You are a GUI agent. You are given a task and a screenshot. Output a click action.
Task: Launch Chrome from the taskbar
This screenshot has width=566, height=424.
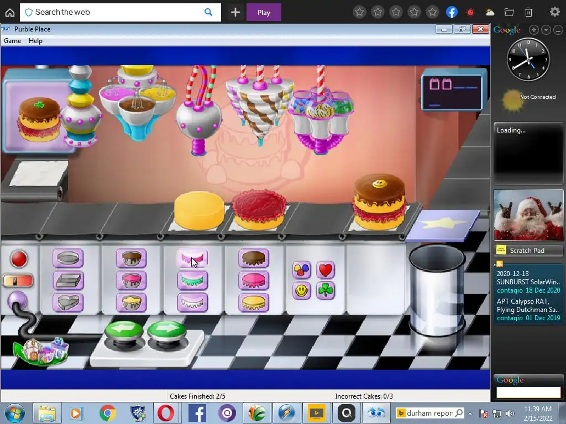108,413
